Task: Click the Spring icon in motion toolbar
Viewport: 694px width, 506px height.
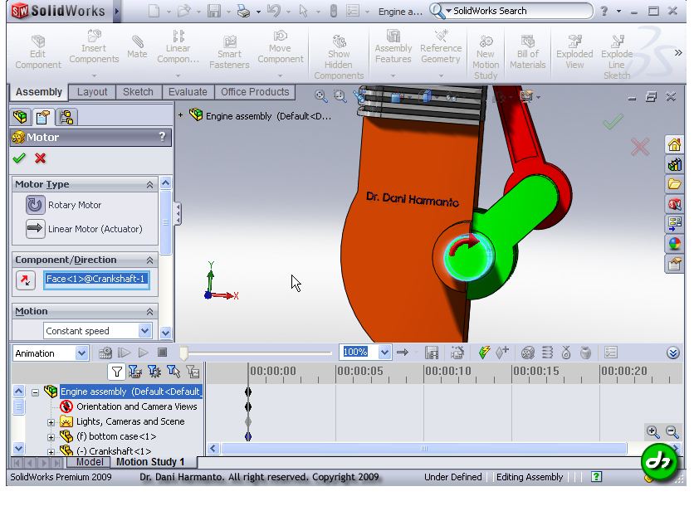Action: (x=548, y=353)
